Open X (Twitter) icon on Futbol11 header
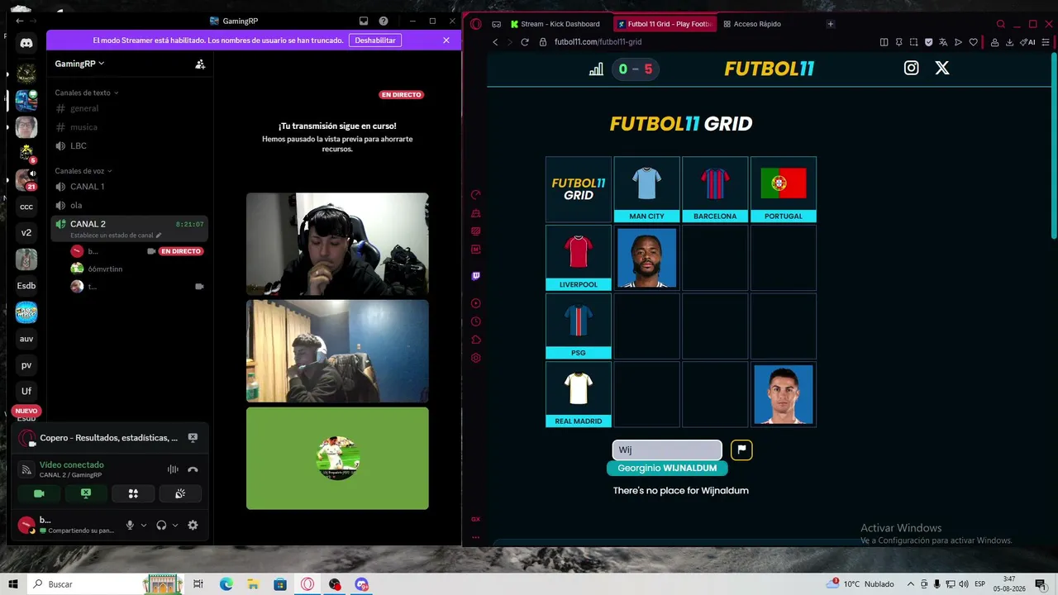1058x595 pixels. tap(942, 69)
